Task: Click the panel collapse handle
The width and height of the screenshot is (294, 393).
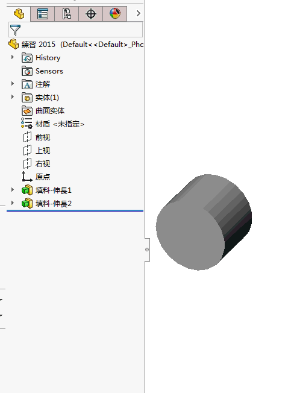Action: point(147,250)
